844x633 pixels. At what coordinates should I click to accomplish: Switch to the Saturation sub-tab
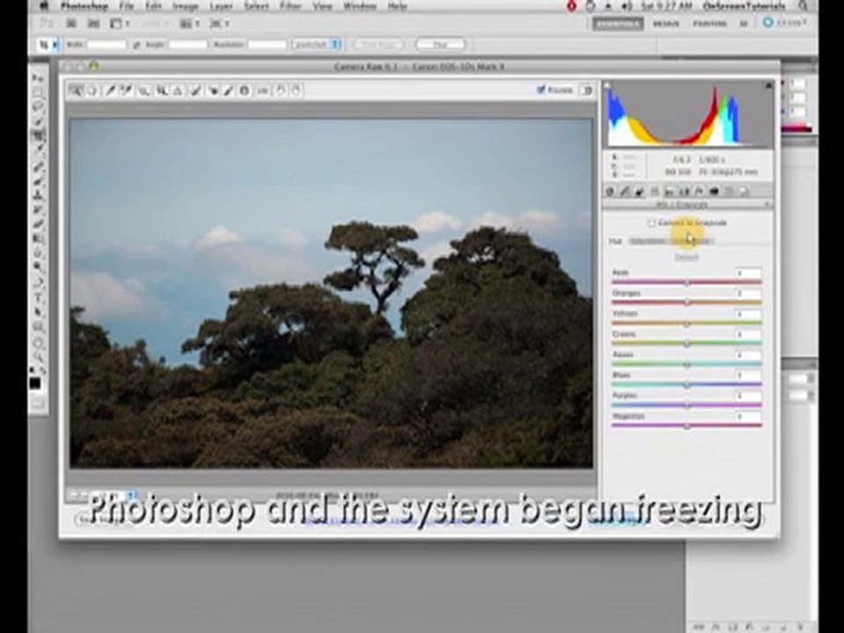click(648, 241)
